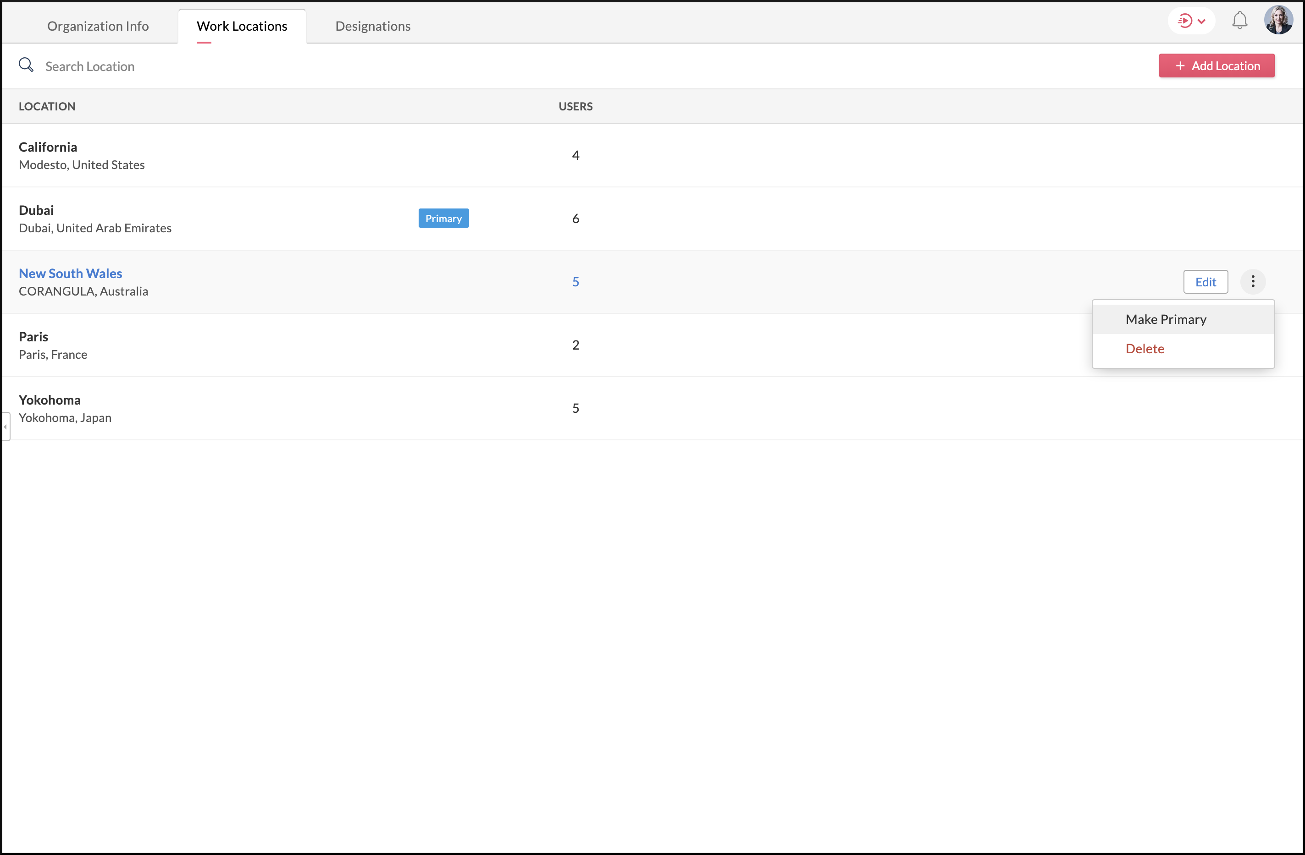1305x855 pixels.
Task: Click the user profile avatar
Action: coord(1278,20)
